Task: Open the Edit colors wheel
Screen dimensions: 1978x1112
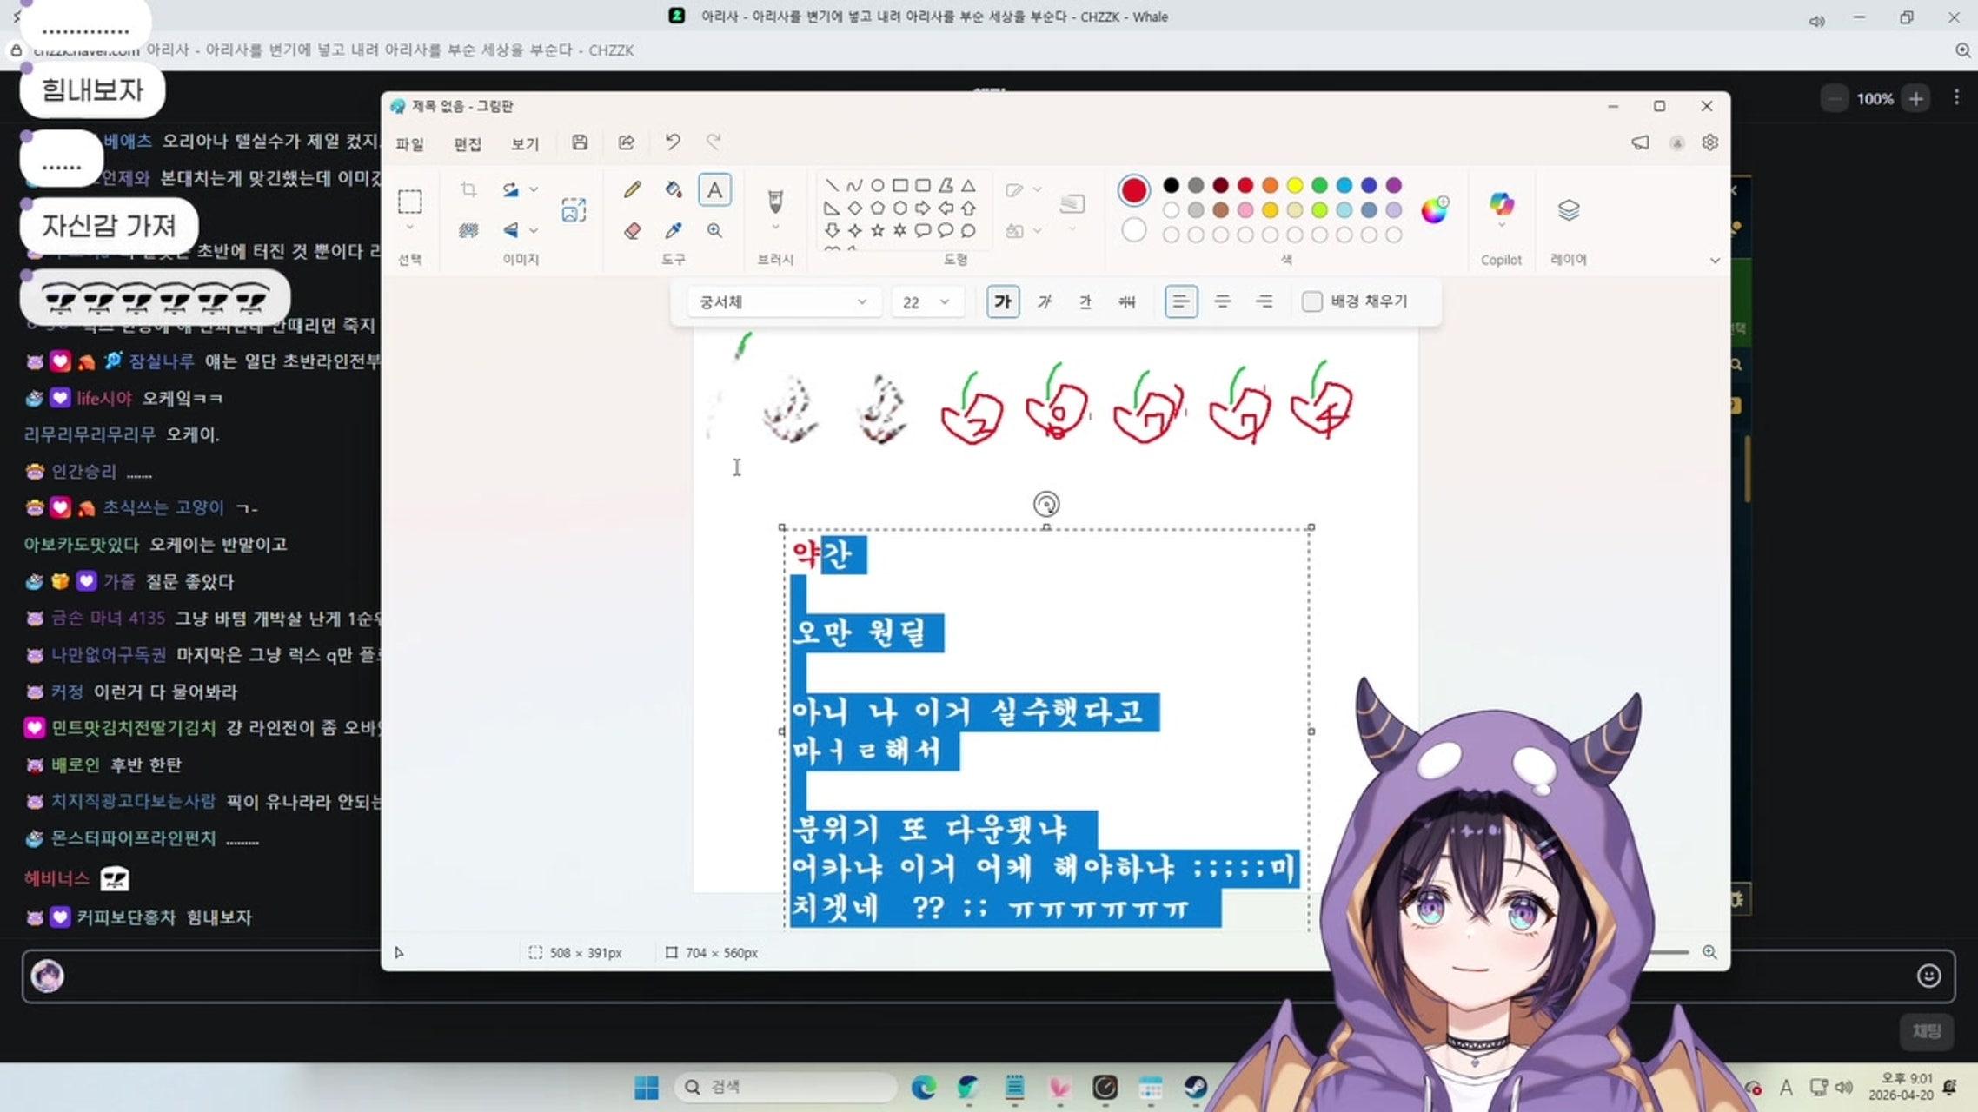Action: pos(1434,209)
